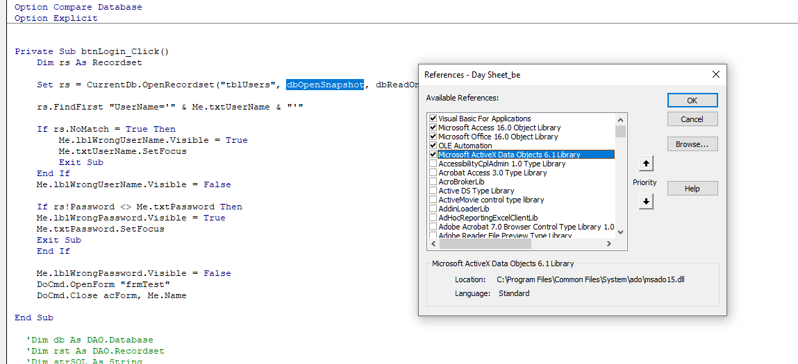Open Browse... to locate a library

[x=692, y=144]
